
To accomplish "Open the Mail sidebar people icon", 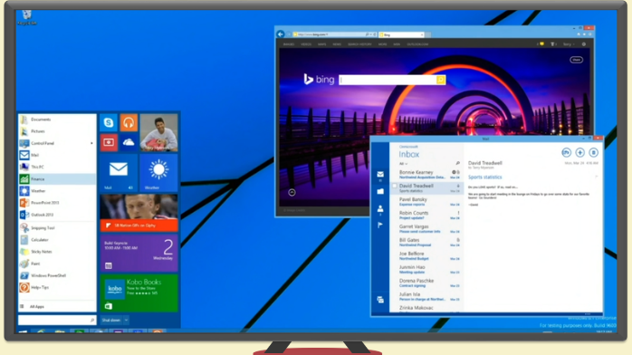I will pos(380,208).
